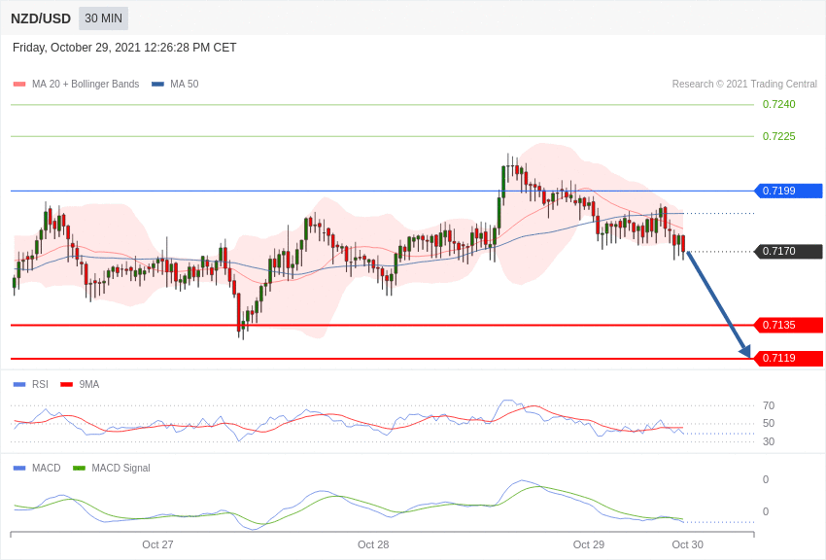The image size is (826, 560).
Task: Click the RSI blue legend swatch
Action: click(x=19, y=385)
